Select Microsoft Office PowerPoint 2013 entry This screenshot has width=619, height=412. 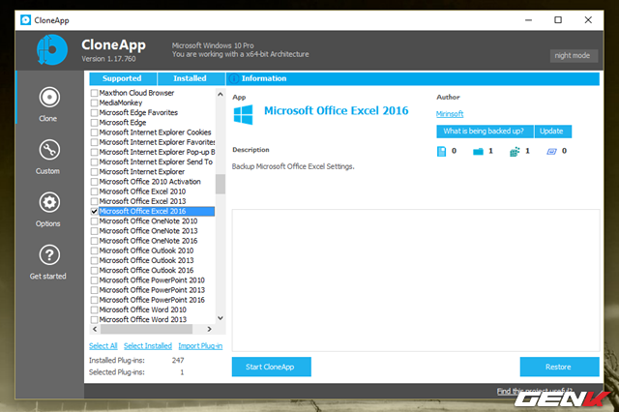pyautogui.click(x=152, y=290)
